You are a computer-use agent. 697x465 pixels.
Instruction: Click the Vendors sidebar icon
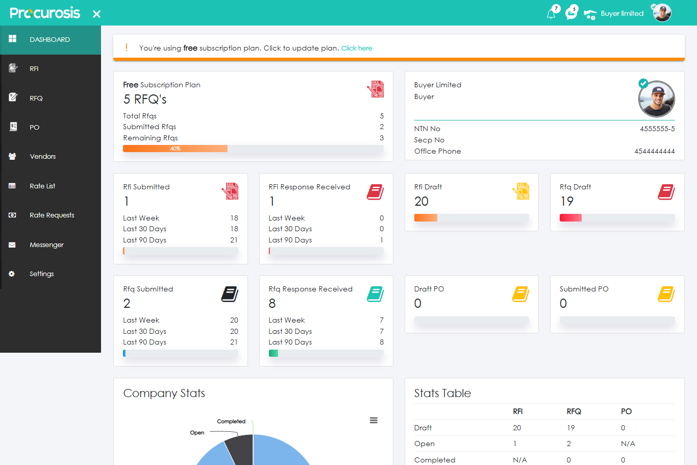pyautogui.click(x=13, y=157)
